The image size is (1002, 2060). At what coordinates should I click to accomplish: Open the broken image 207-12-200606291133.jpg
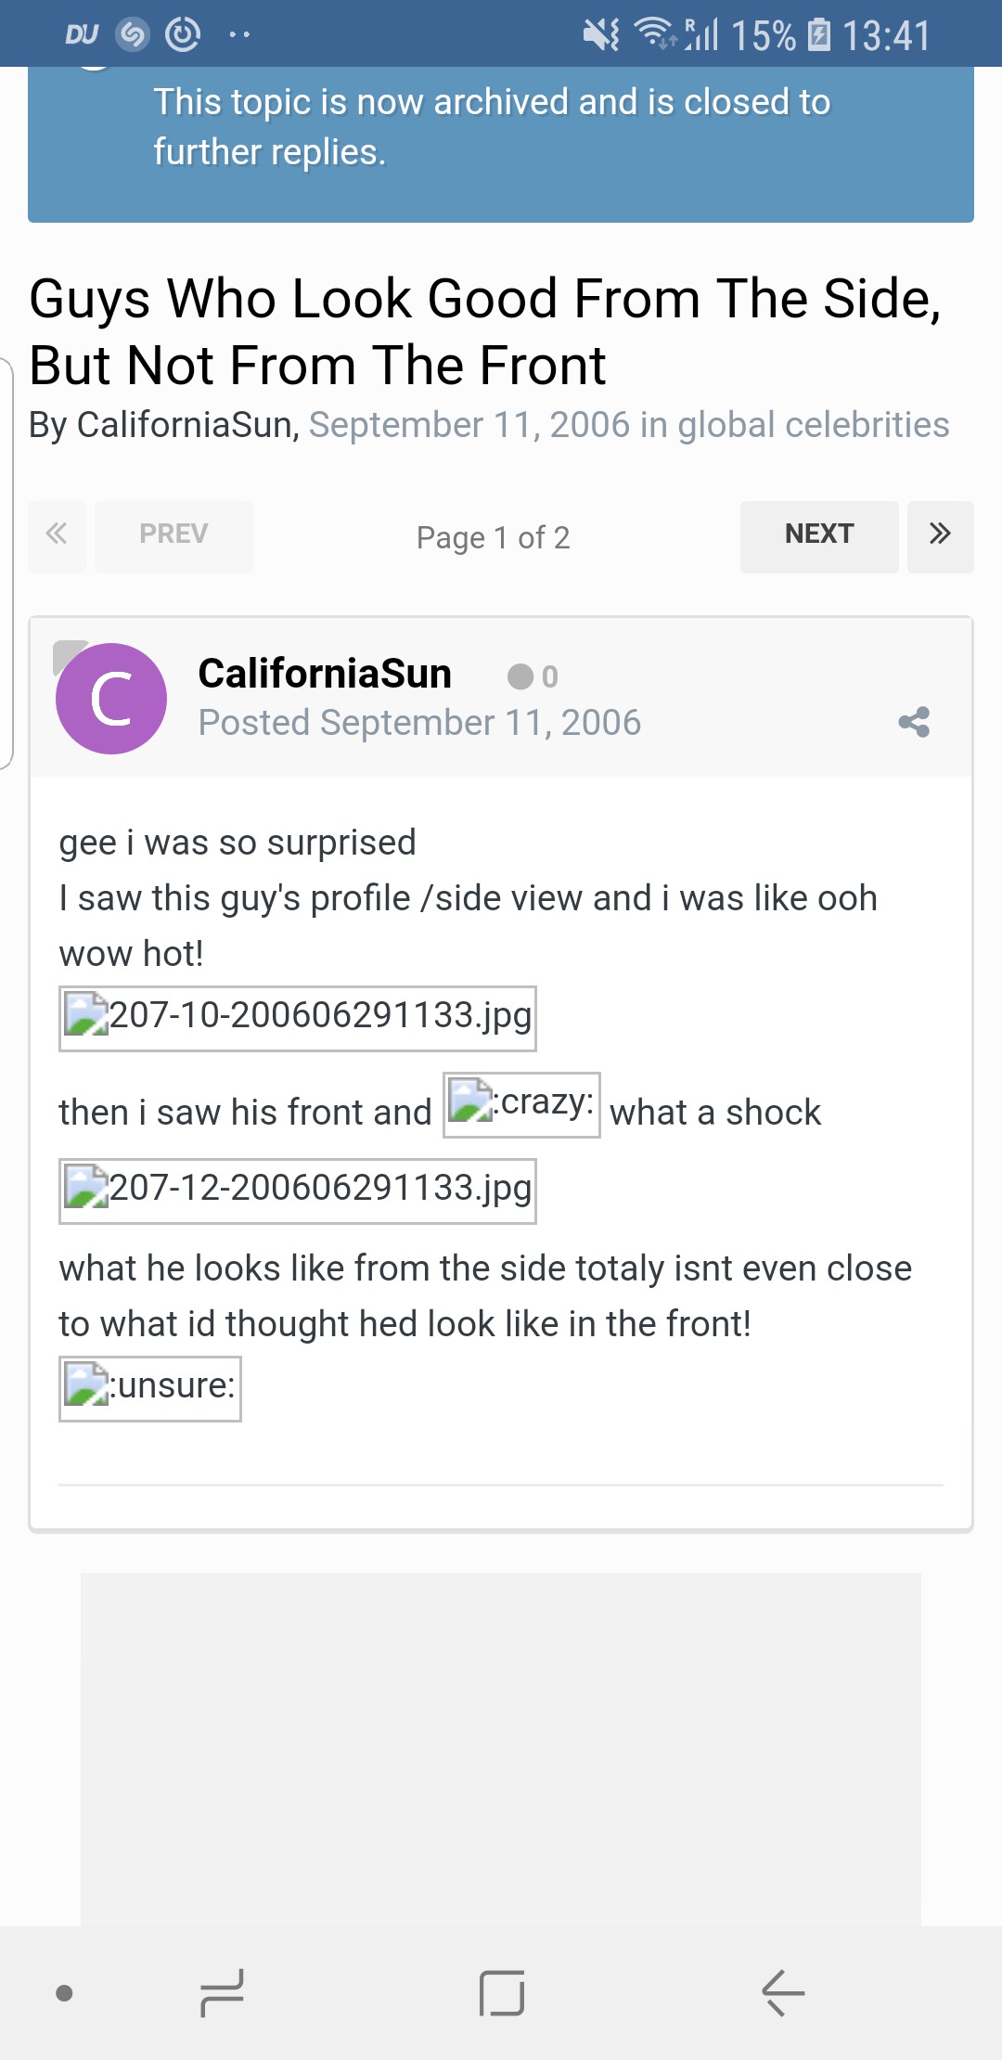tap(298, 1191)
